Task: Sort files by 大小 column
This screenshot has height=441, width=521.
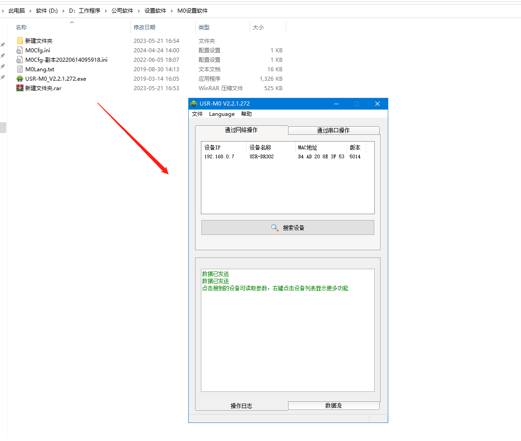Action: 258,27
